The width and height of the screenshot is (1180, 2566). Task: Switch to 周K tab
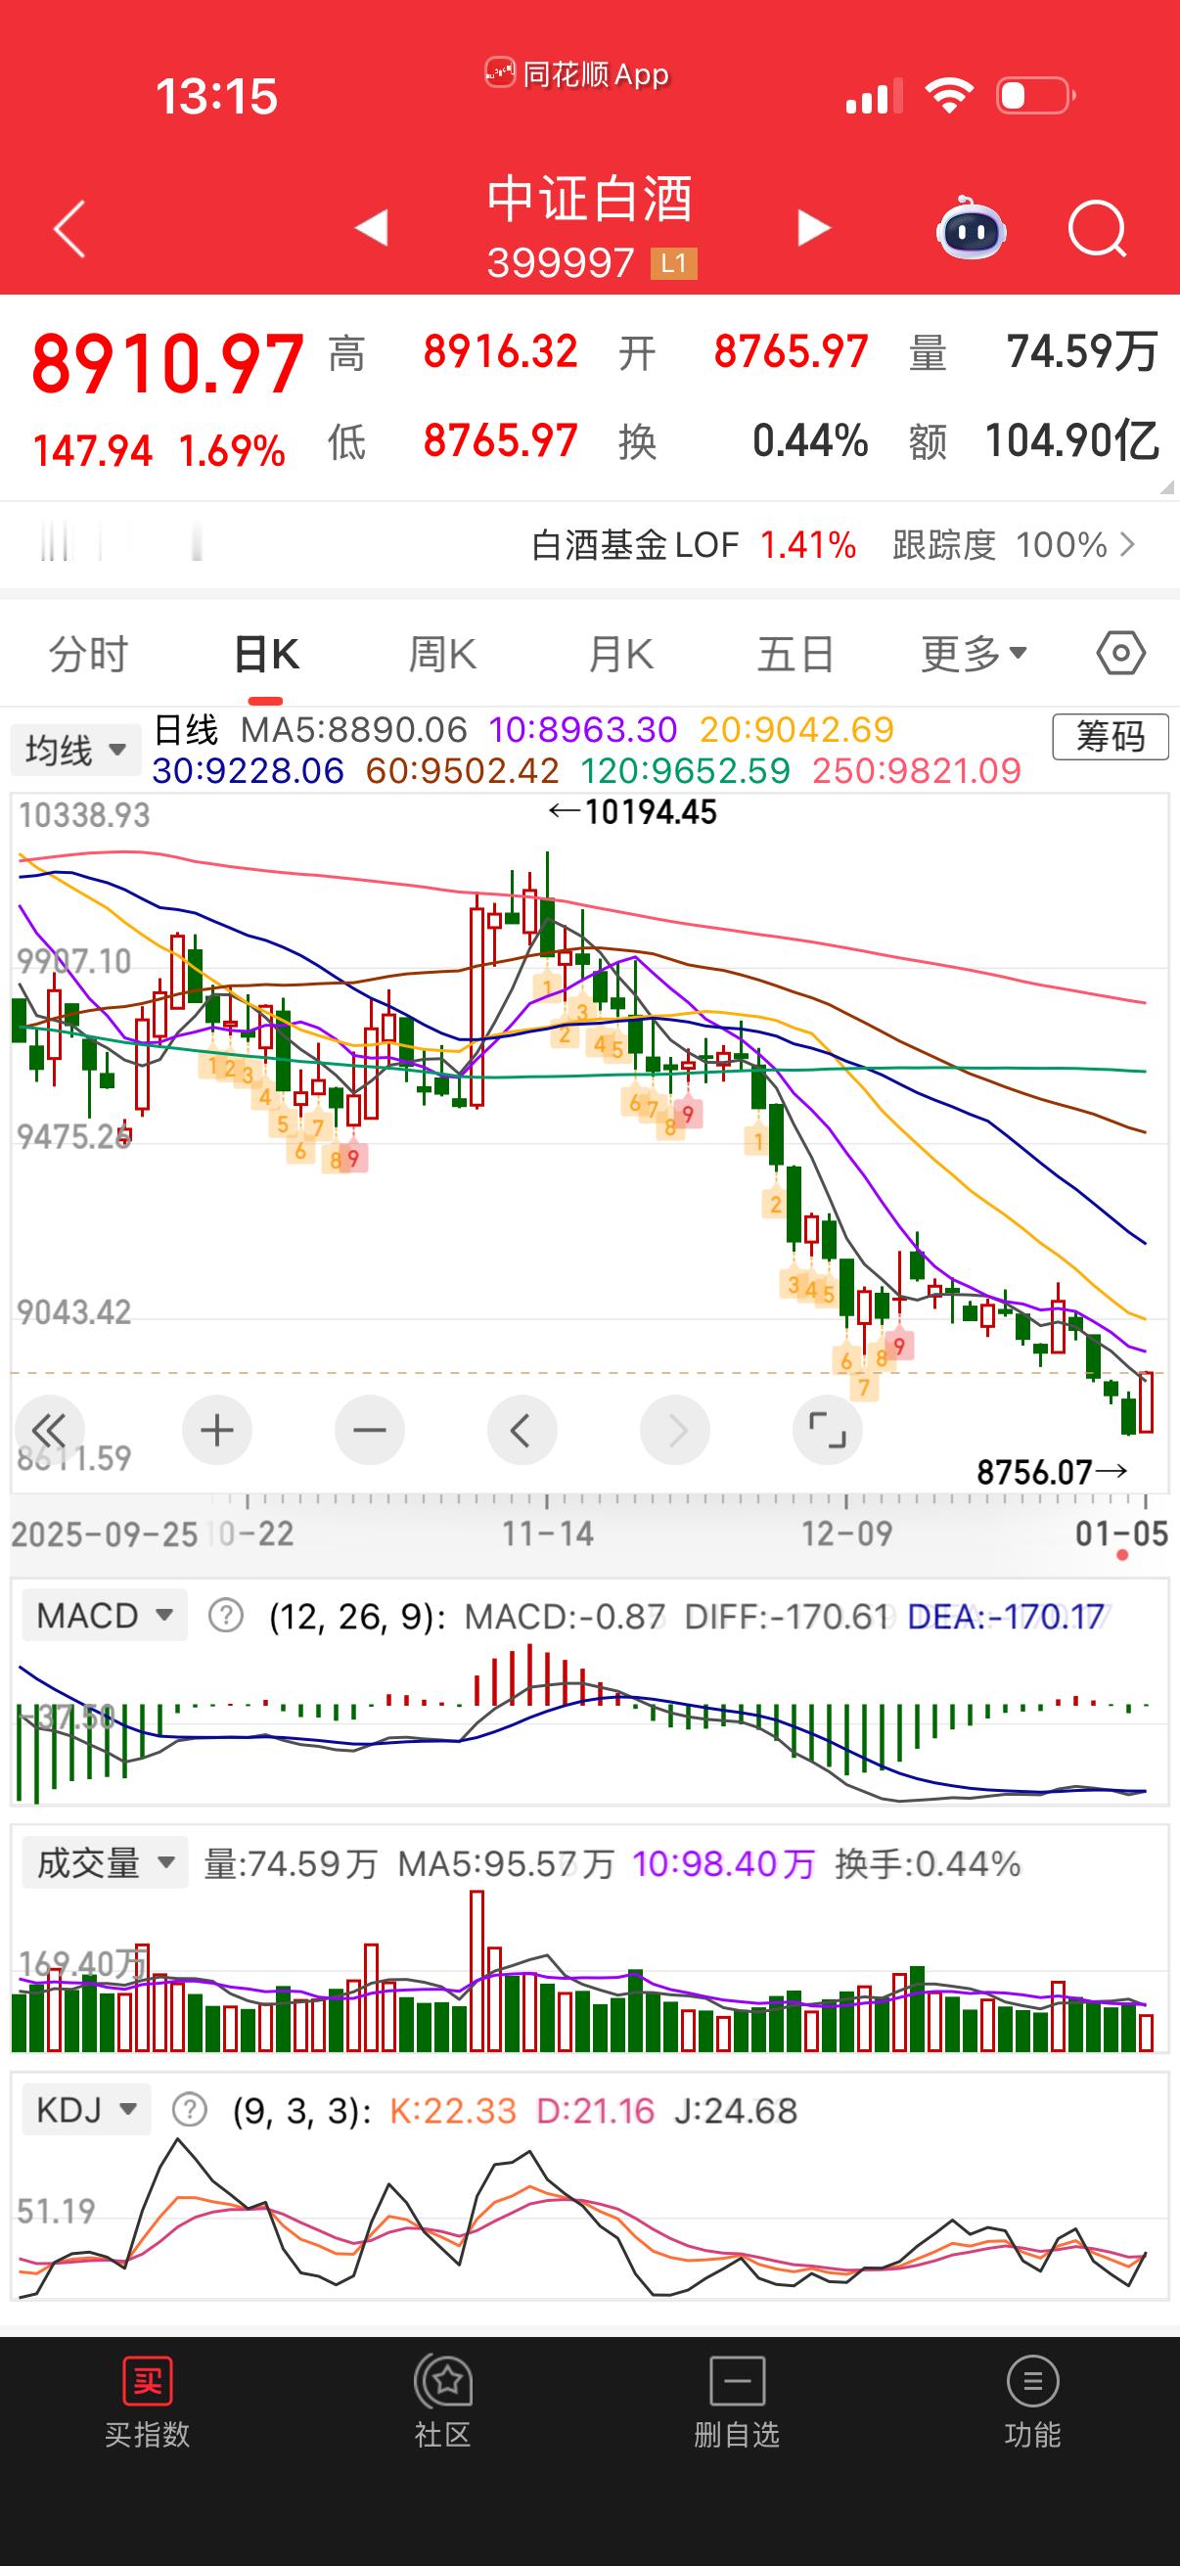tap(442, 655)
